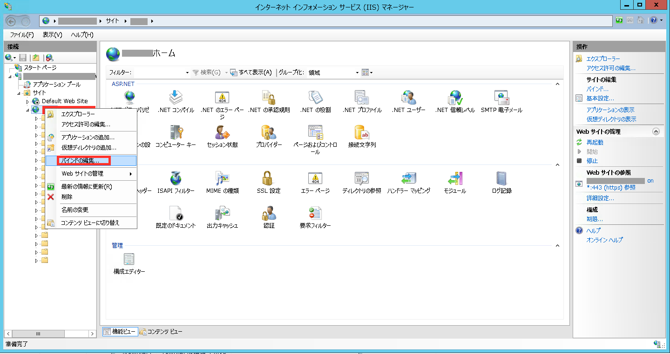Screen dimensions: 670x354
Task: Choose エクスプローラー in context menu
Action: coord(91,114)
